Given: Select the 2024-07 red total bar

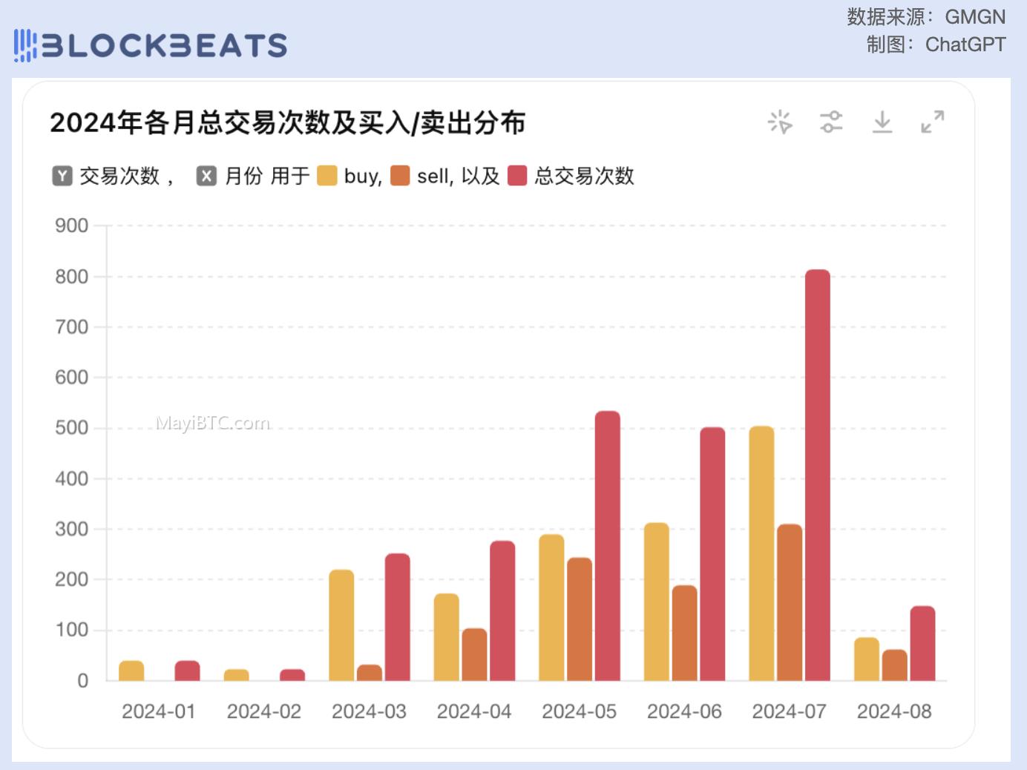Looking at the screenshot, I should pos(818,475).
